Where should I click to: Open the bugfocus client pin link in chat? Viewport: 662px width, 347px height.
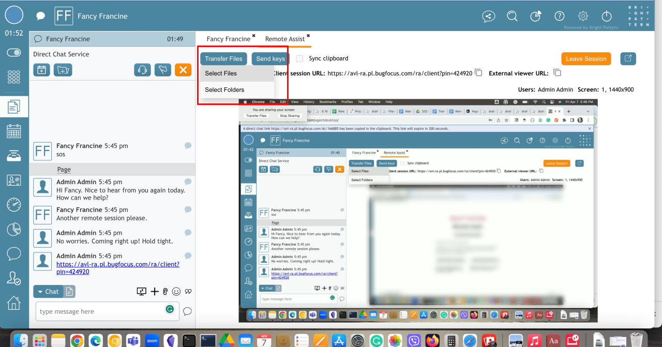[118, 268]
